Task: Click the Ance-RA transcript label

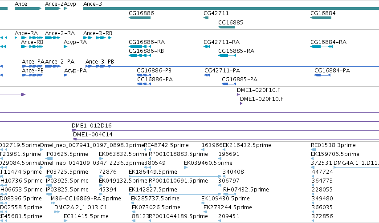Action: click(26, 33)
